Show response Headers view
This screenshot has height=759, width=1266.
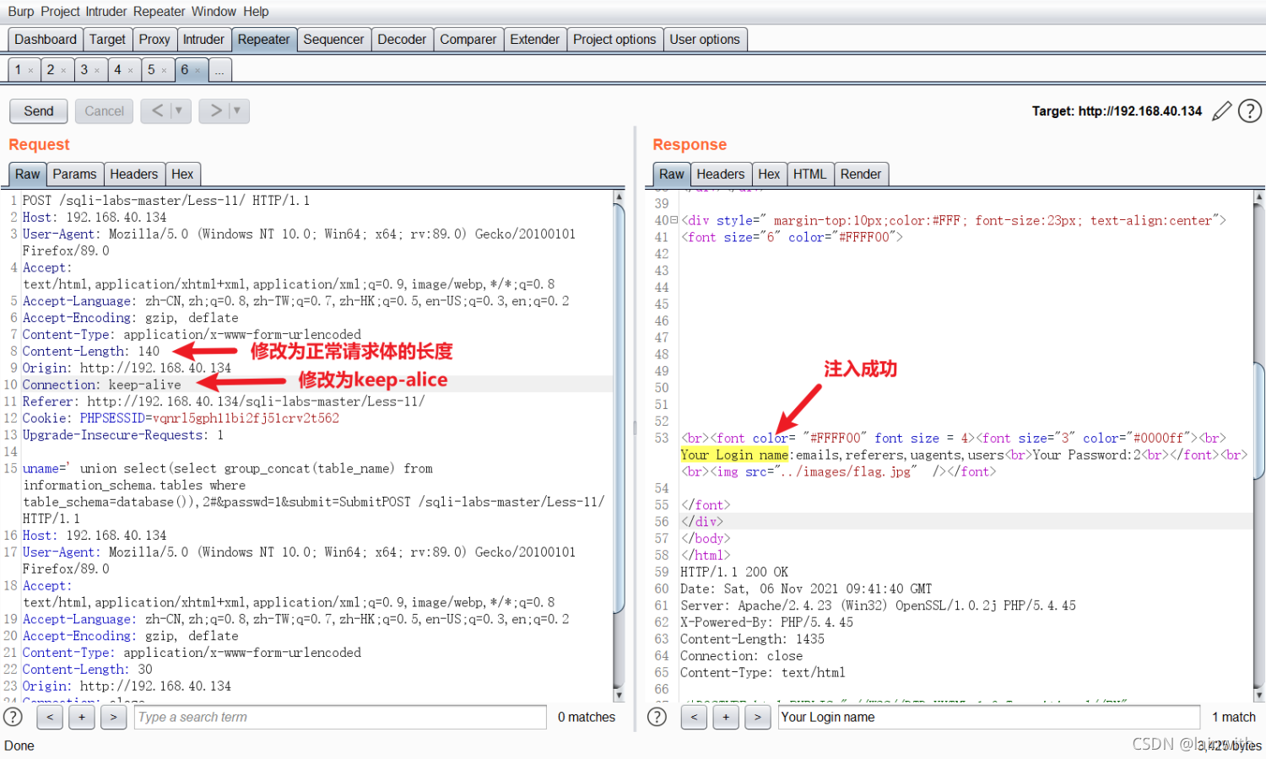720,174
